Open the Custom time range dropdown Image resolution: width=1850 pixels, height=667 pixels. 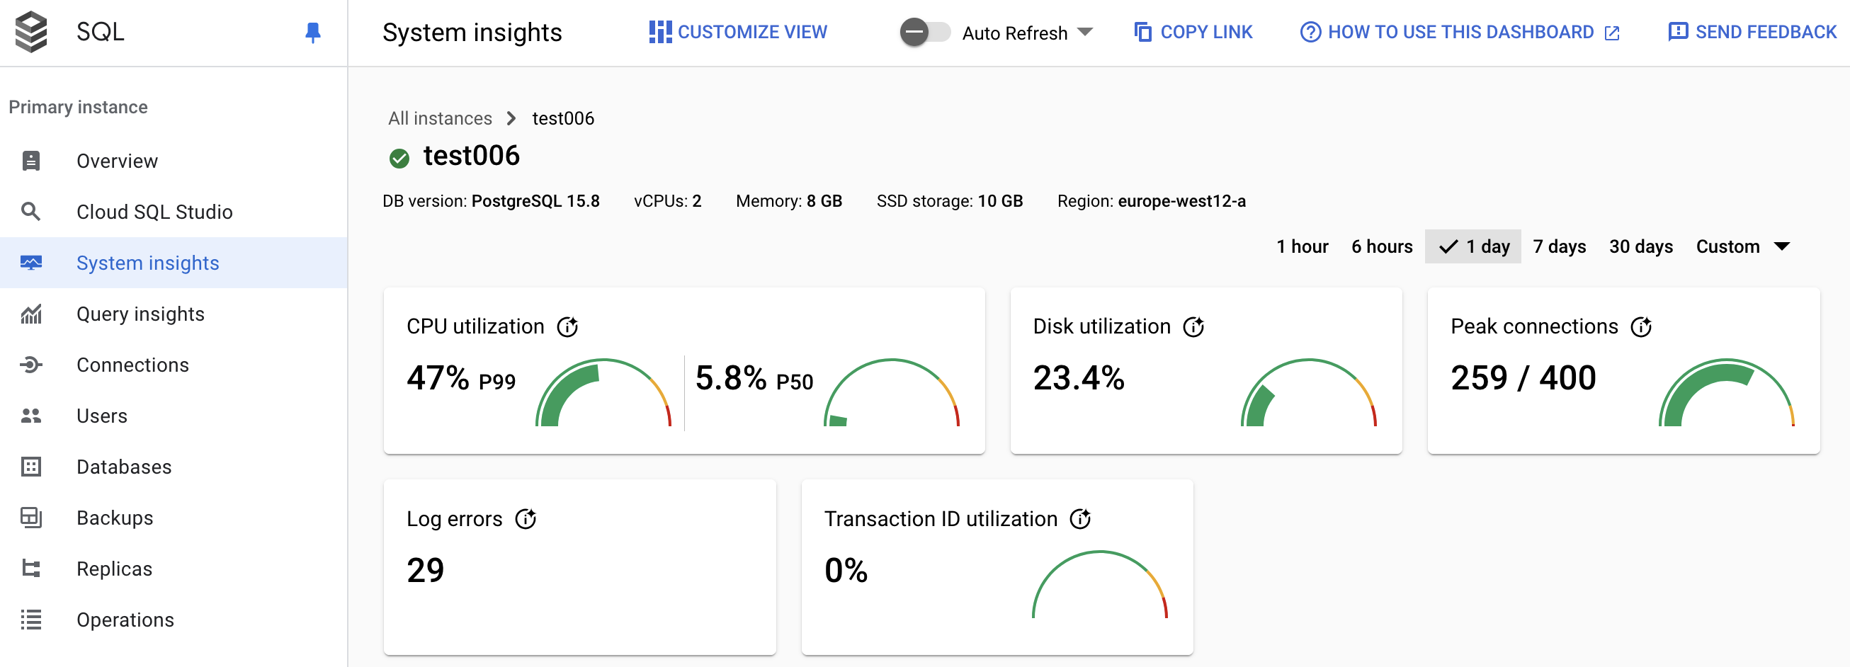tap(1743, 246)
